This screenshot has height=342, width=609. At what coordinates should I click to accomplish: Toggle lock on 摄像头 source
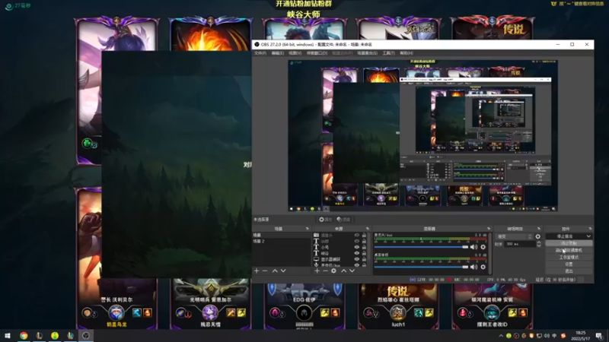click(364, 235)
